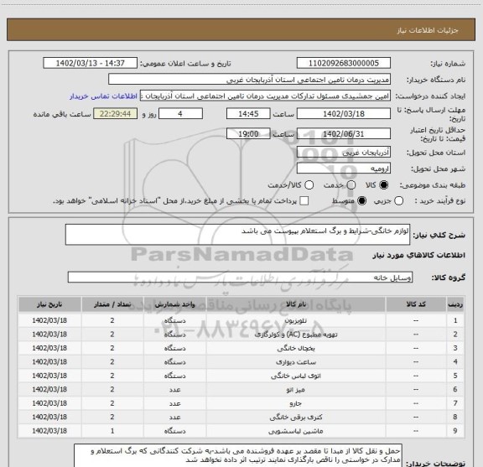Image resolution: width=483 pixels, height=467 pixels.
Task: Click the شهر محل تحویل ارومیه field
Action: [x=344, y=169]
